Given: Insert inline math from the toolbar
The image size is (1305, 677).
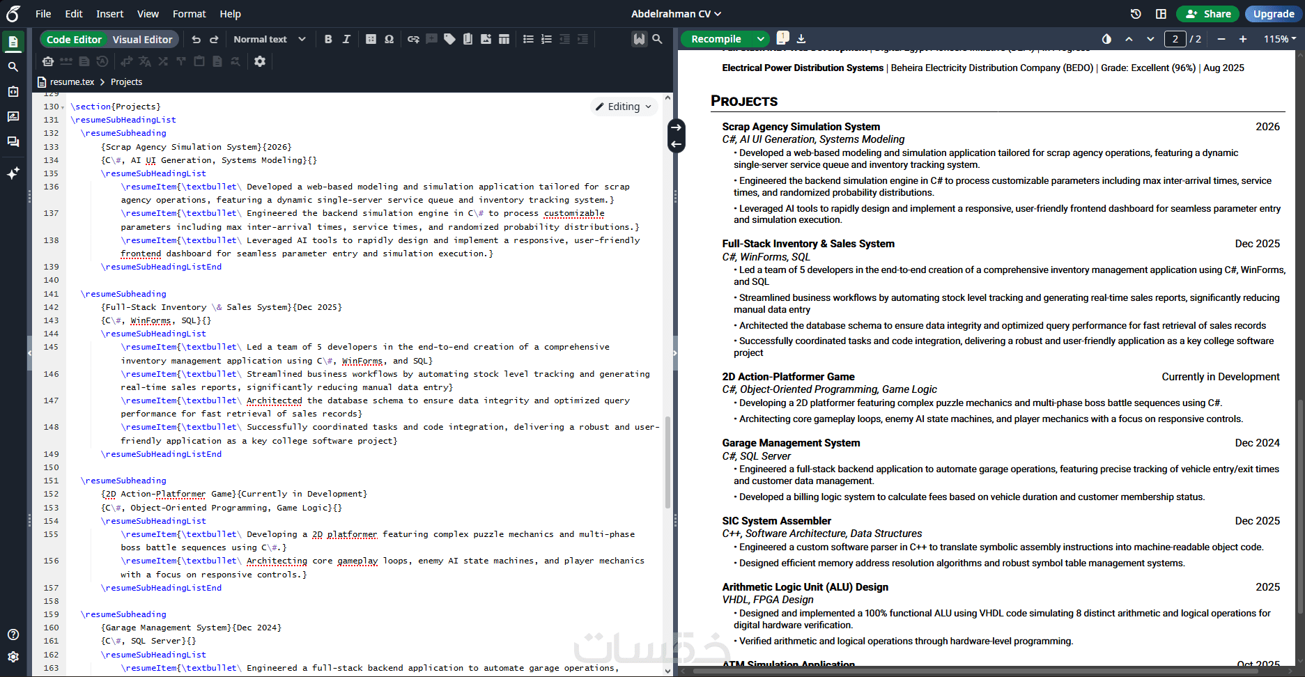Looking at the screenshot, I should pyautogui.click(x=371, y=40).
